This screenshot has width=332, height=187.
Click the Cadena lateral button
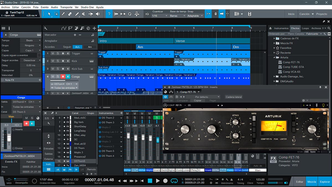(x=234, y=97)
